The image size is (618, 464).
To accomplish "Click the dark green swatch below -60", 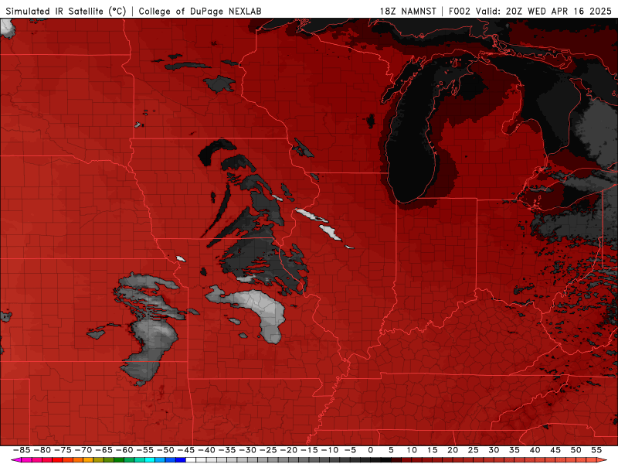I will pos(119,460).
